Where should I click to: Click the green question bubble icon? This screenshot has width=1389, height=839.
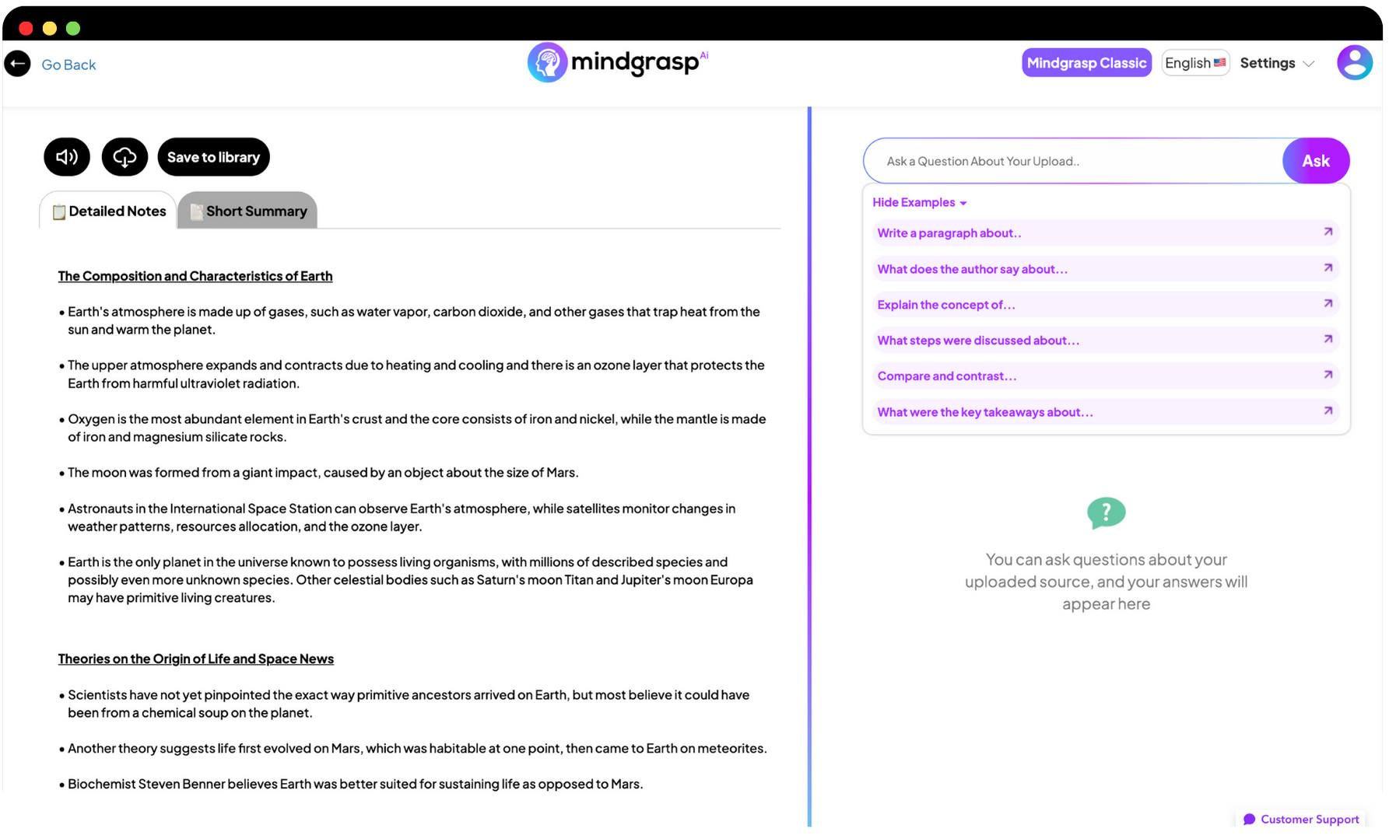[1106, 513]
